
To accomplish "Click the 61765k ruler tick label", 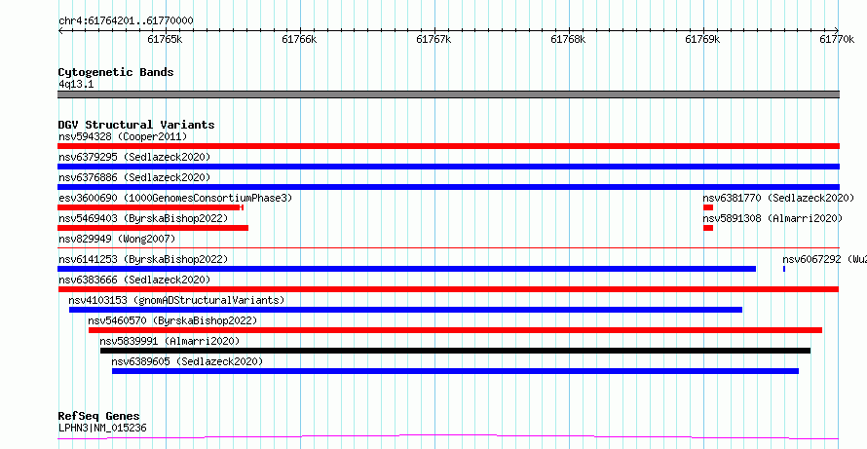I will (166, 39).
